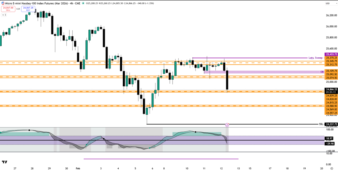Viewport: 338px width, 171px height.
Task: Click the 26,200.00 price scale value
Action: point(332,15)
